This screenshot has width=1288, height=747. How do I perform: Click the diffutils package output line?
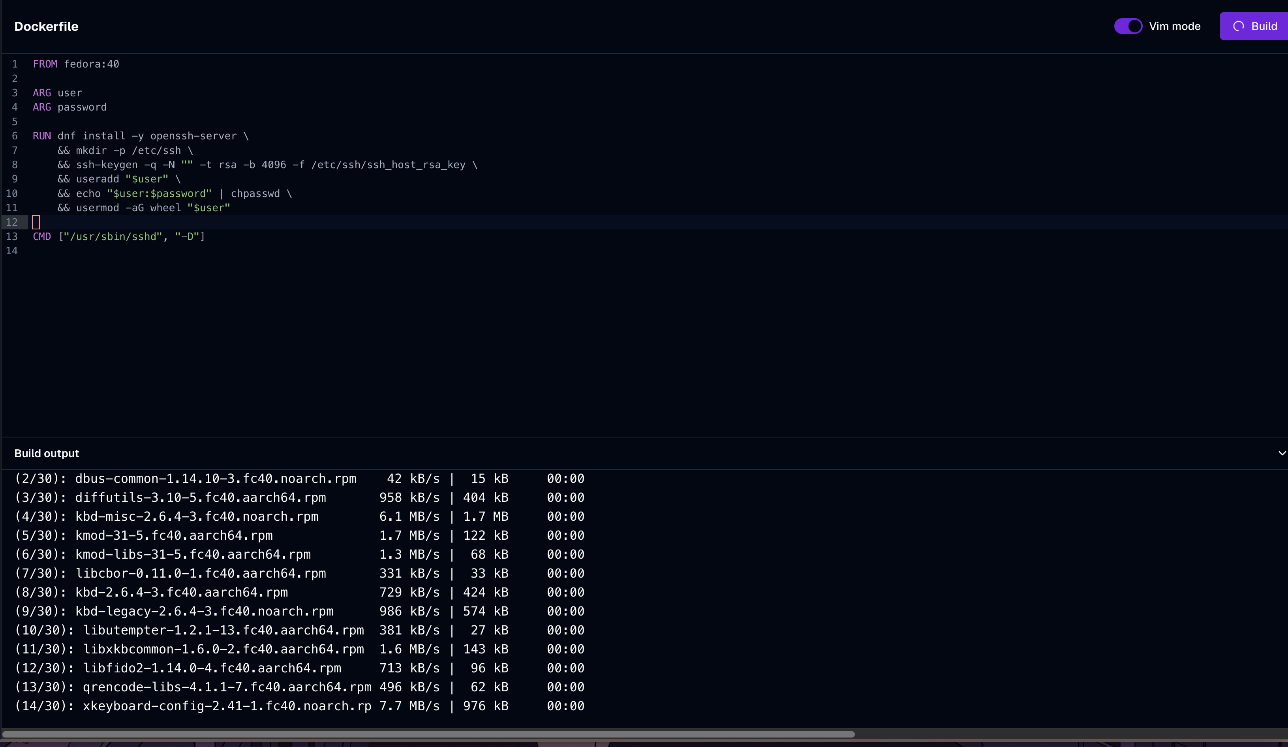click(x=300, y=497)
